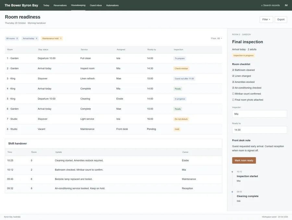Go to the Today tab
The height and width of the screenshot is (220, 292).
(x=46, y=5)
